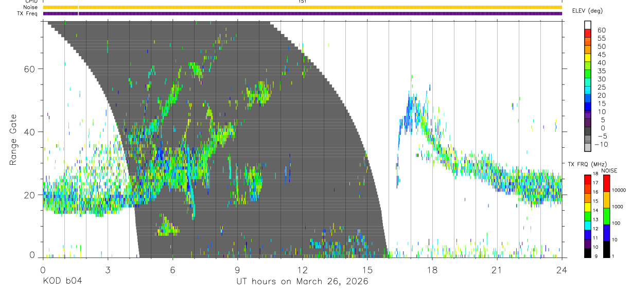Click the green 100–1000 NOISE swatch
632x292 pixels.
[x=606, y=216]
